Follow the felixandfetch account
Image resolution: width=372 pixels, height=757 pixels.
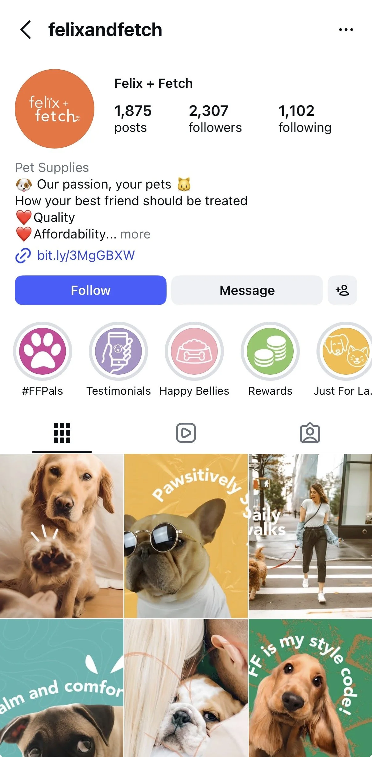pyautogui.click(x=91, y=290)
